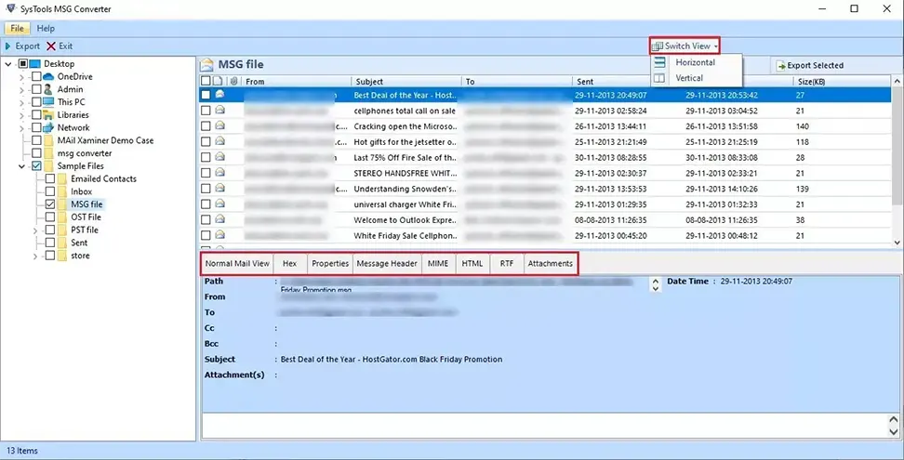Collapse the Desktop tree node
Image resolution: width=904 pixels, height=460 pixels.
click(x=8, y=64)
